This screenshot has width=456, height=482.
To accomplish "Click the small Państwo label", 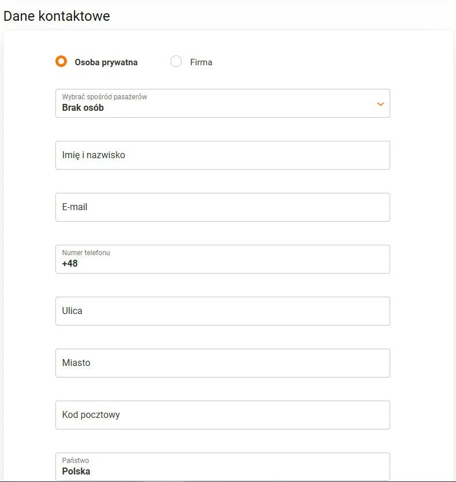I will point(76,461).
